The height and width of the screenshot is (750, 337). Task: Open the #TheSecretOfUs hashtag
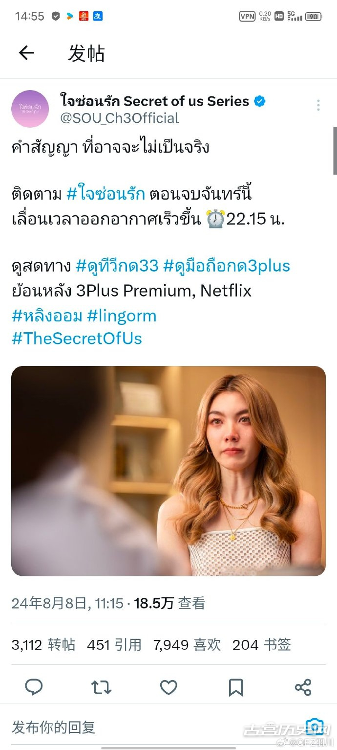coord(77,339)
